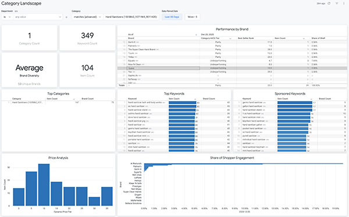Open drill menu for Nice 'N Clean brand
This screenshot has width=349, height=217.
(x=143, y=64)
